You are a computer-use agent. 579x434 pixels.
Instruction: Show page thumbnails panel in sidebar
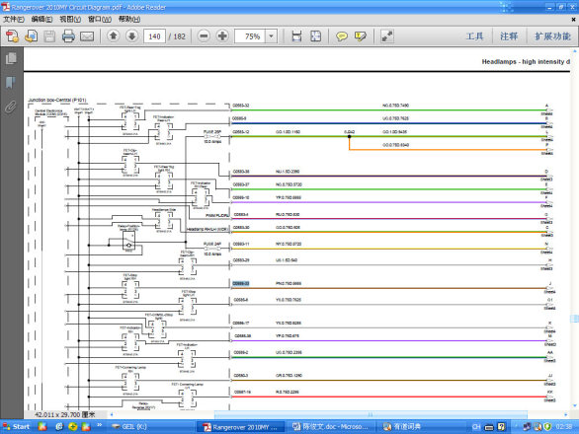pyautogui.click(x=11, y=58)
